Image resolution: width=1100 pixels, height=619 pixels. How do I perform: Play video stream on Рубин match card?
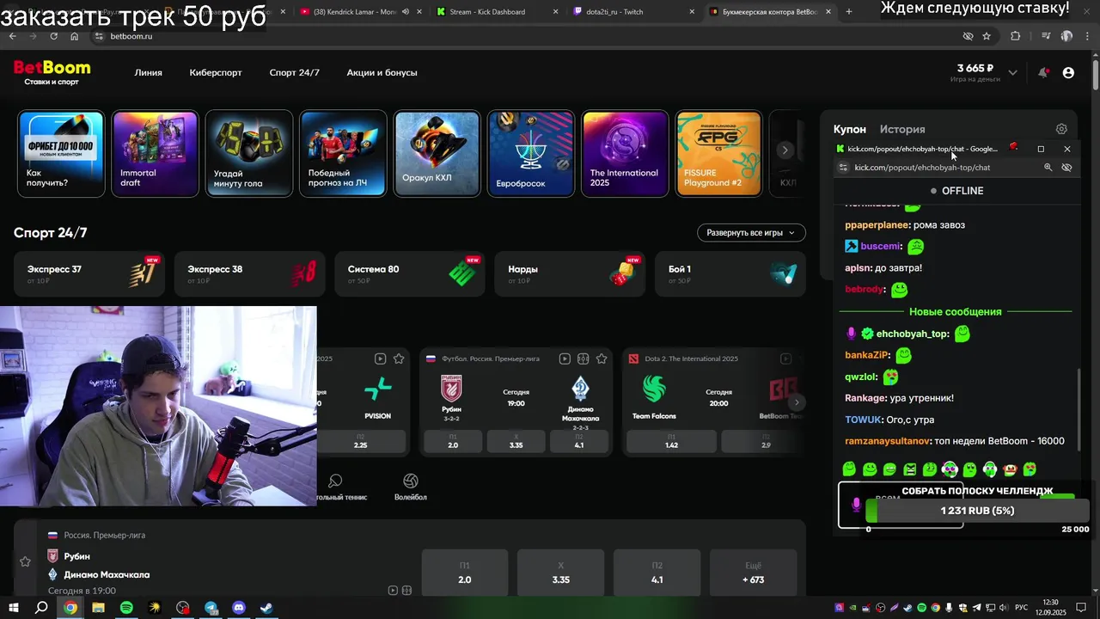click(x=565, y=359)
